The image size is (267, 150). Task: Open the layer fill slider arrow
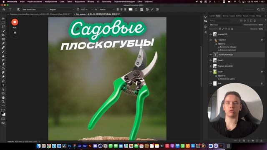[265, 29]
